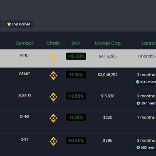The height and width of the screenshot is (156, 156).
Task: Click the +16.68% change badge
Action: tap(76, 56)
